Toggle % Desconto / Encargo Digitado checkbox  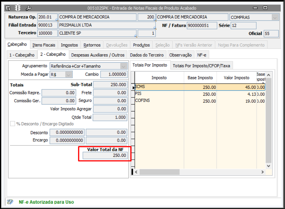point(12,124)
